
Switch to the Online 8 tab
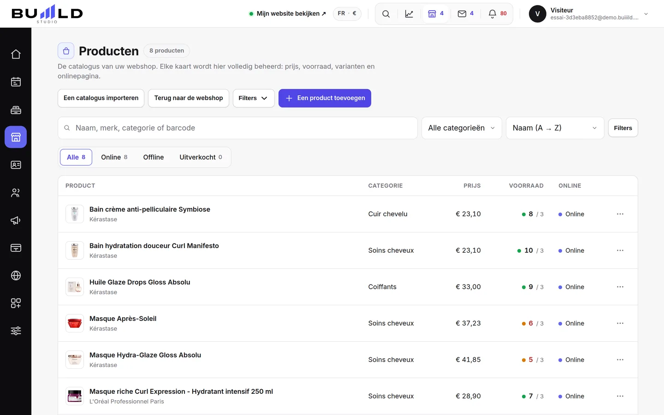(114, 157)
